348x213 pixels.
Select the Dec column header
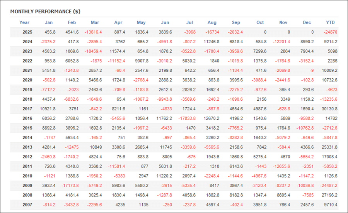tap(307, 22)
